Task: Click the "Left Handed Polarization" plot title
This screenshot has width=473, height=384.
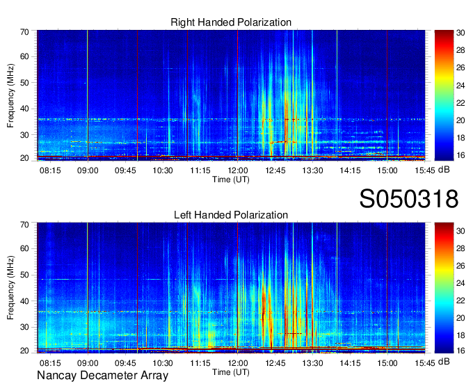Action: point(231,215)
